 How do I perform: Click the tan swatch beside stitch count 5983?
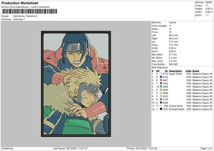click(x=161, y=90)
